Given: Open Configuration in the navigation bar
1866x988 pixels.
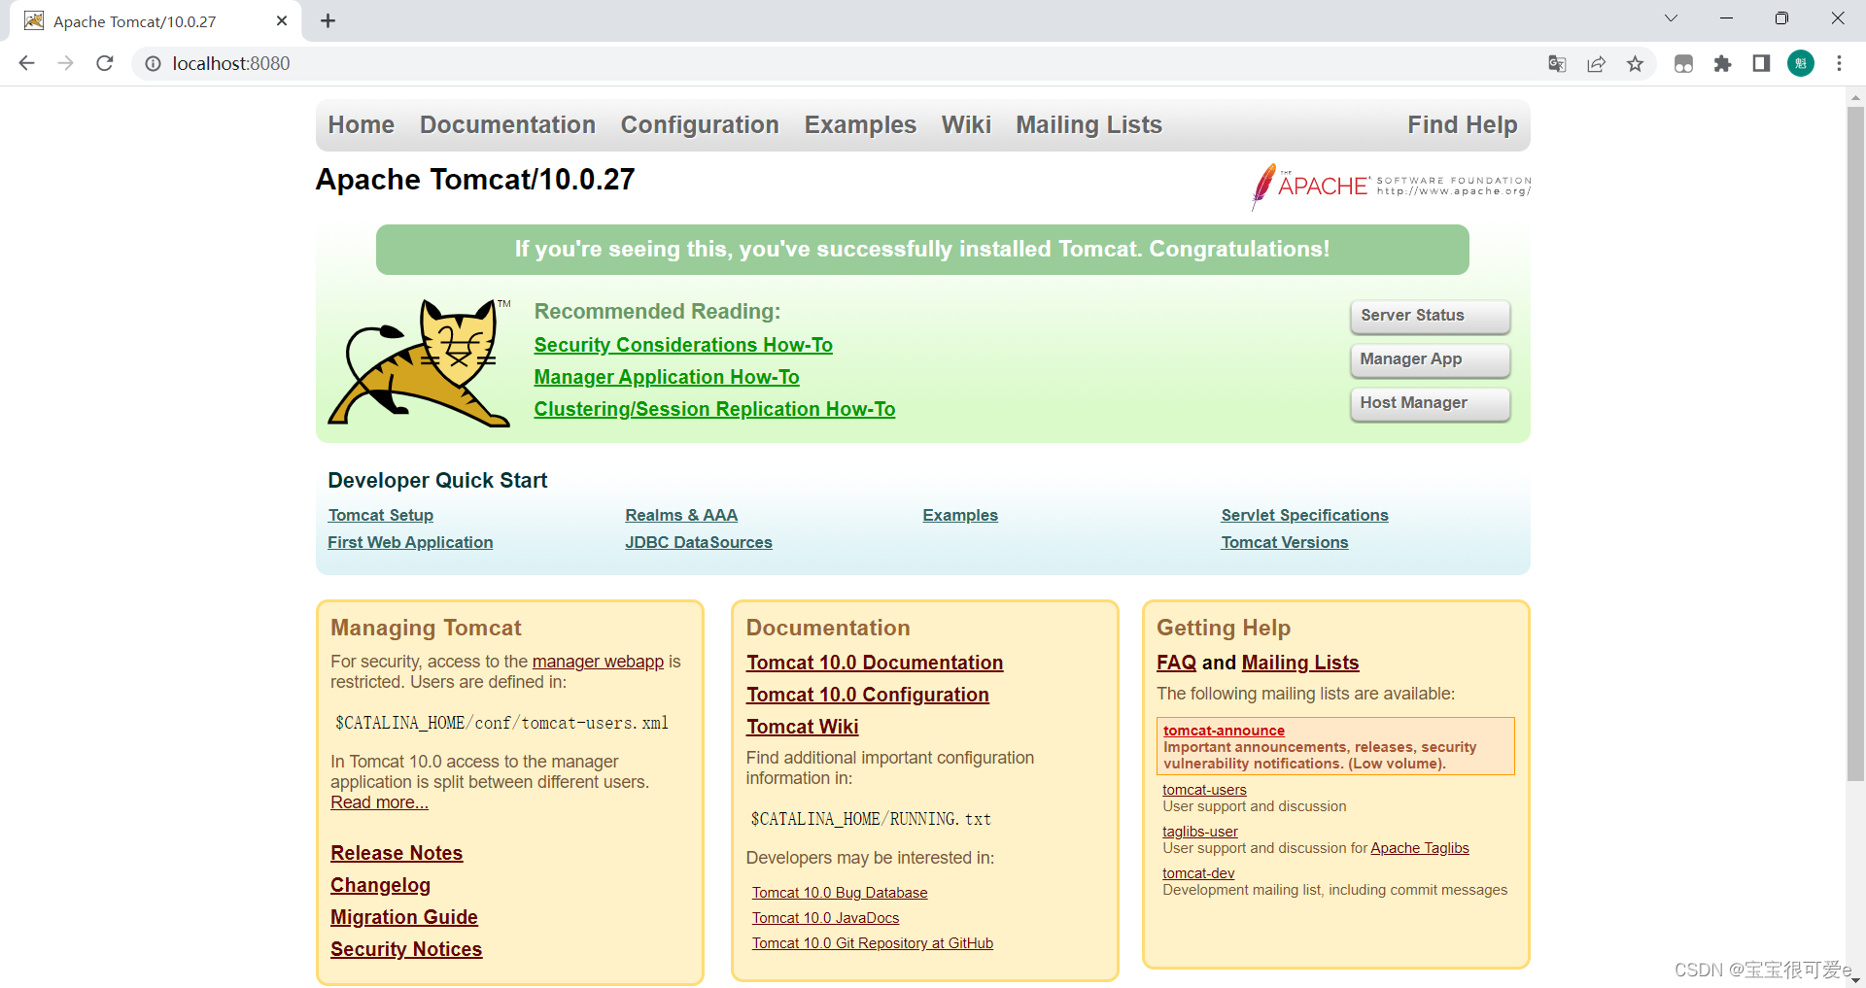Looking at the screenshot, I should click(700, 125).
